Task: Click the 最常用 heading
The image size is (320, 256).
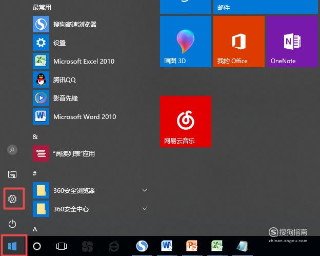Action: tap(42, 8)
